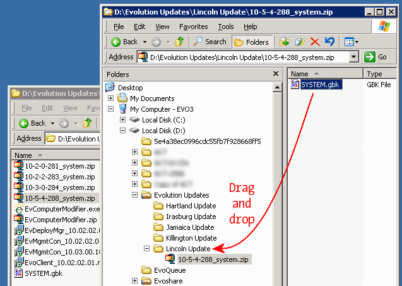Viewport: 402px width, 286px height.
Task: Click the Up folder icon in front window
Action: (180, 42)
